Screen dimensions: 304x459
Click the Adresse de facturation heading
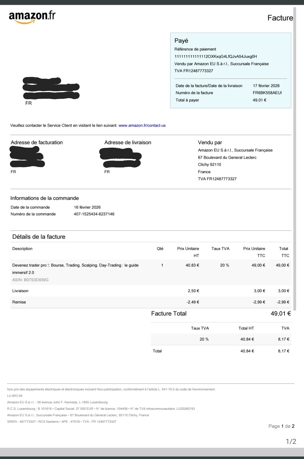tap(37, 143)
